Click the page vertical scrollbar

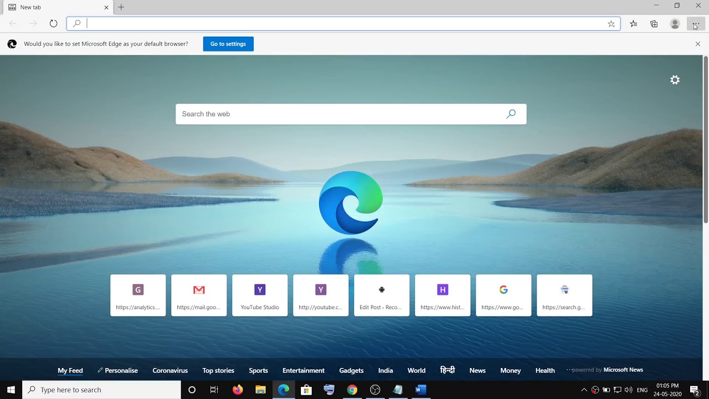coord(706,140)
